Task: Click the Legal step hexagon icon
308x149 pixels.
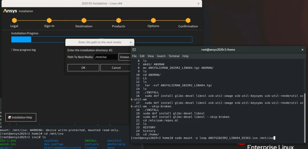Action: pyautogui.click(x=14, y=20)
